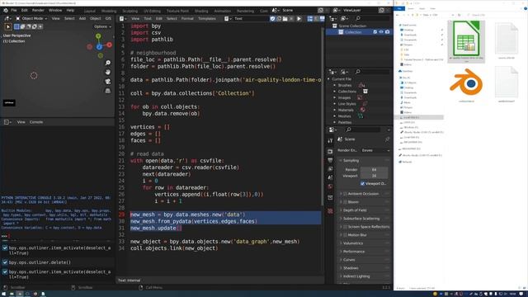Viewport: 528px width, 297px height.
Task: Open the text editor type selector icon
Action: tap(123, 18)
